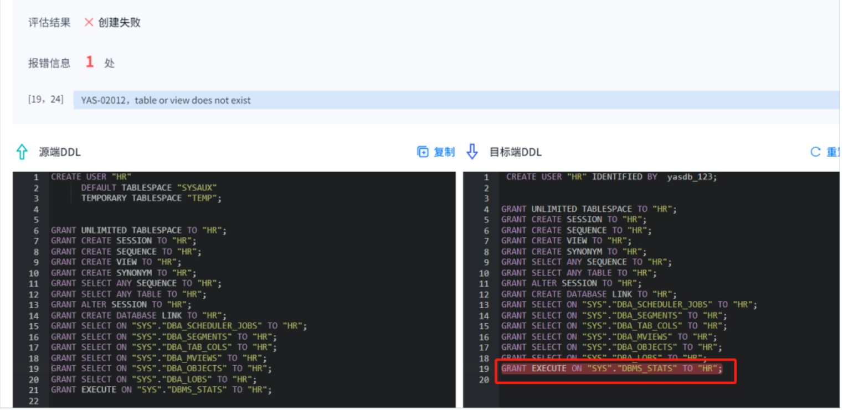Click the up arrow icon beside 源端DDL

coord(22,152)
